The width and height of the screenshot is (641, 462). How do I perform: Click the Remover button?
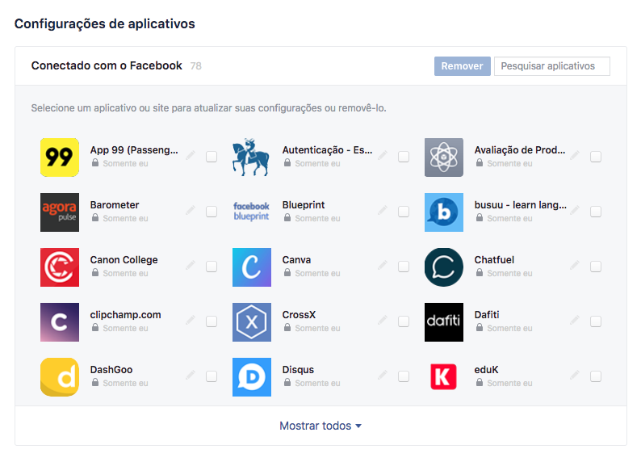(463, 66)
